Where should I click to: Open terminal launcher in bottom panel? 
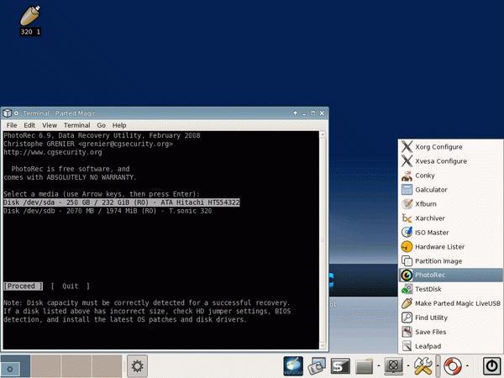tap(341, 365)
